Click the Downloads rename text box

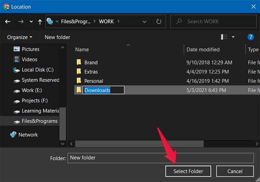(104, 90)
